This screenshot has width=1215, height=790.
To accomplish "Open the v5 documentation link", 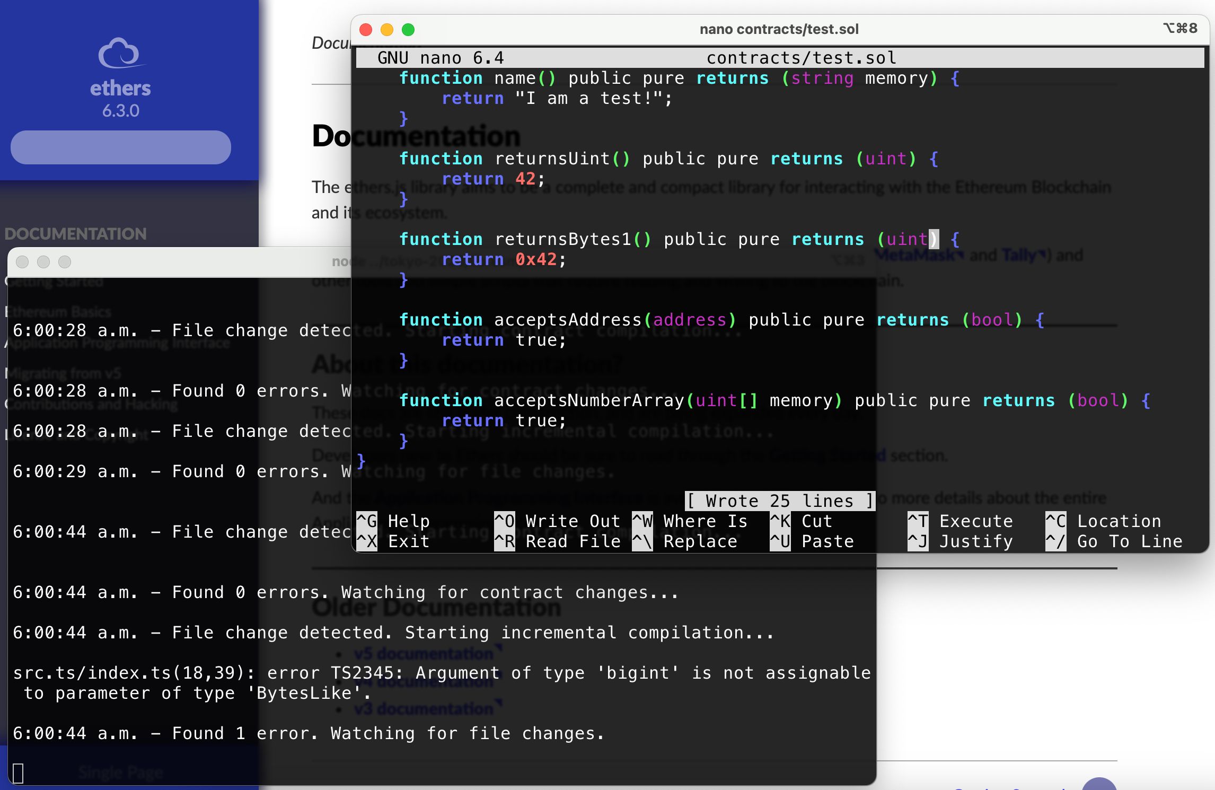I will pos(428,653).
